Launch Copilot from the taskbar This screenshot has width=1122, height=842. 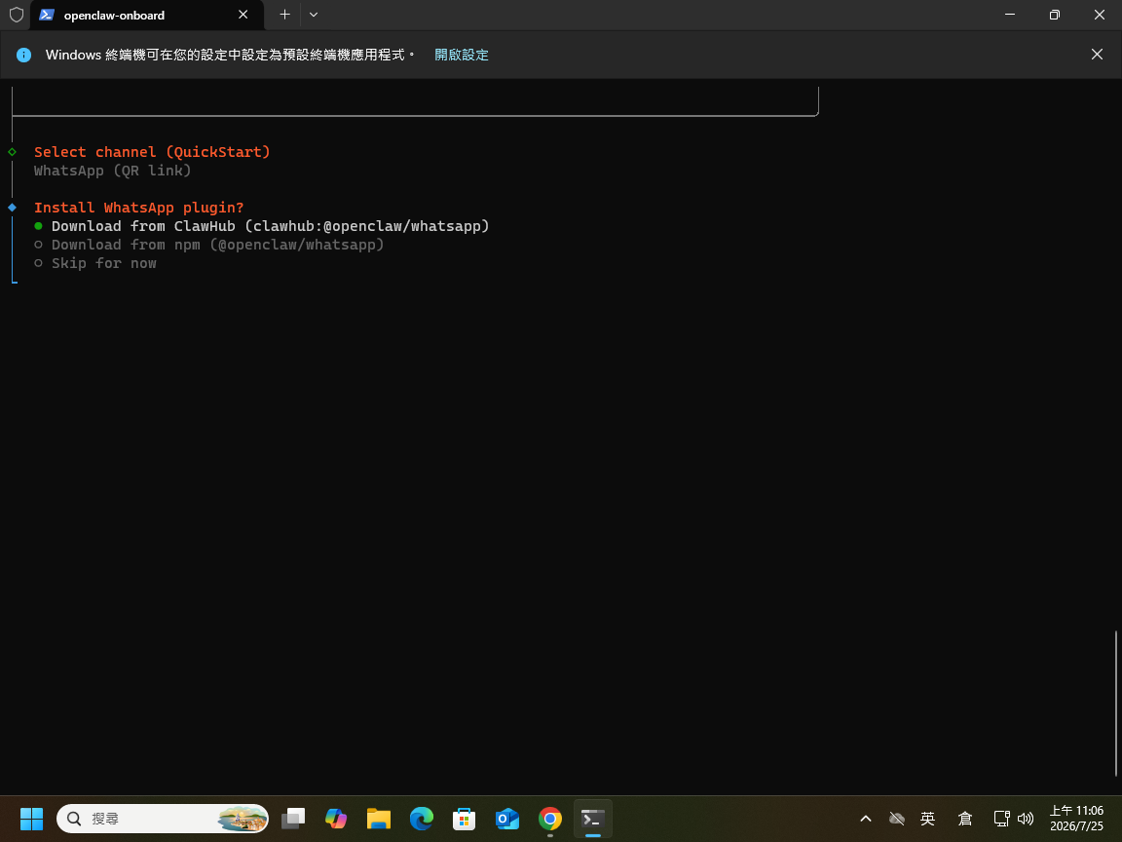(x=336, y=819)
